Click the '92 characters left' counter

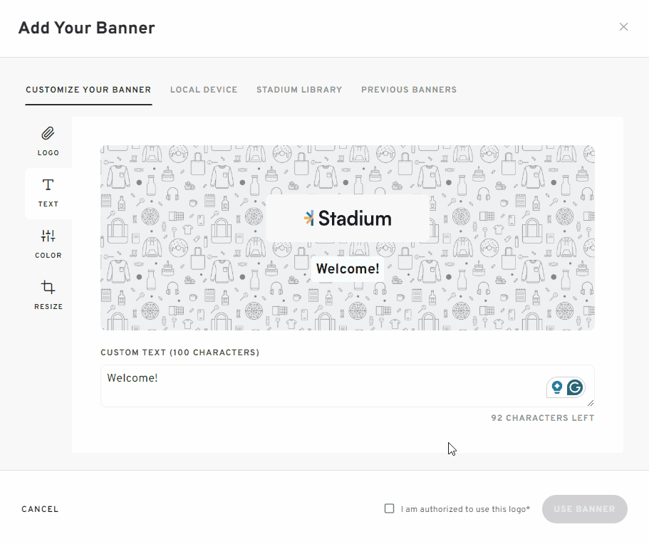(x=543, y=418)
